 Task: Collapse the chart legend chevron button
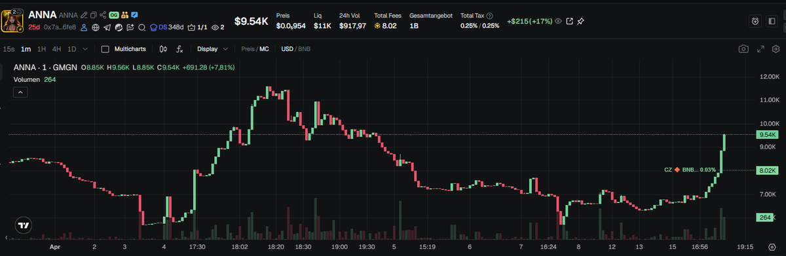(x=20, y=92)
